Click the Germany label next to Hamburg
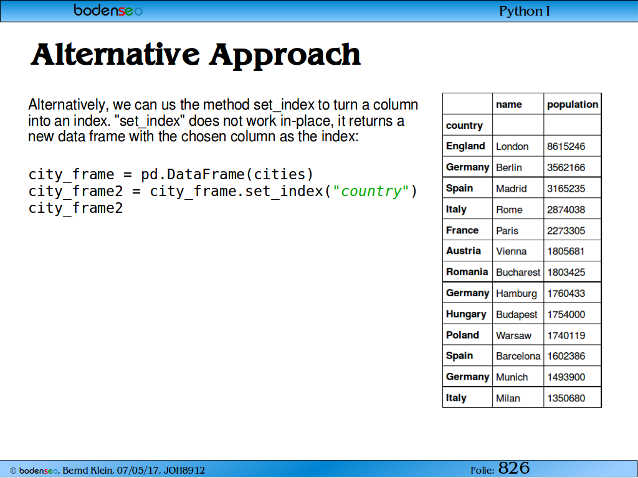638x478 pixels. pos(467,293)
